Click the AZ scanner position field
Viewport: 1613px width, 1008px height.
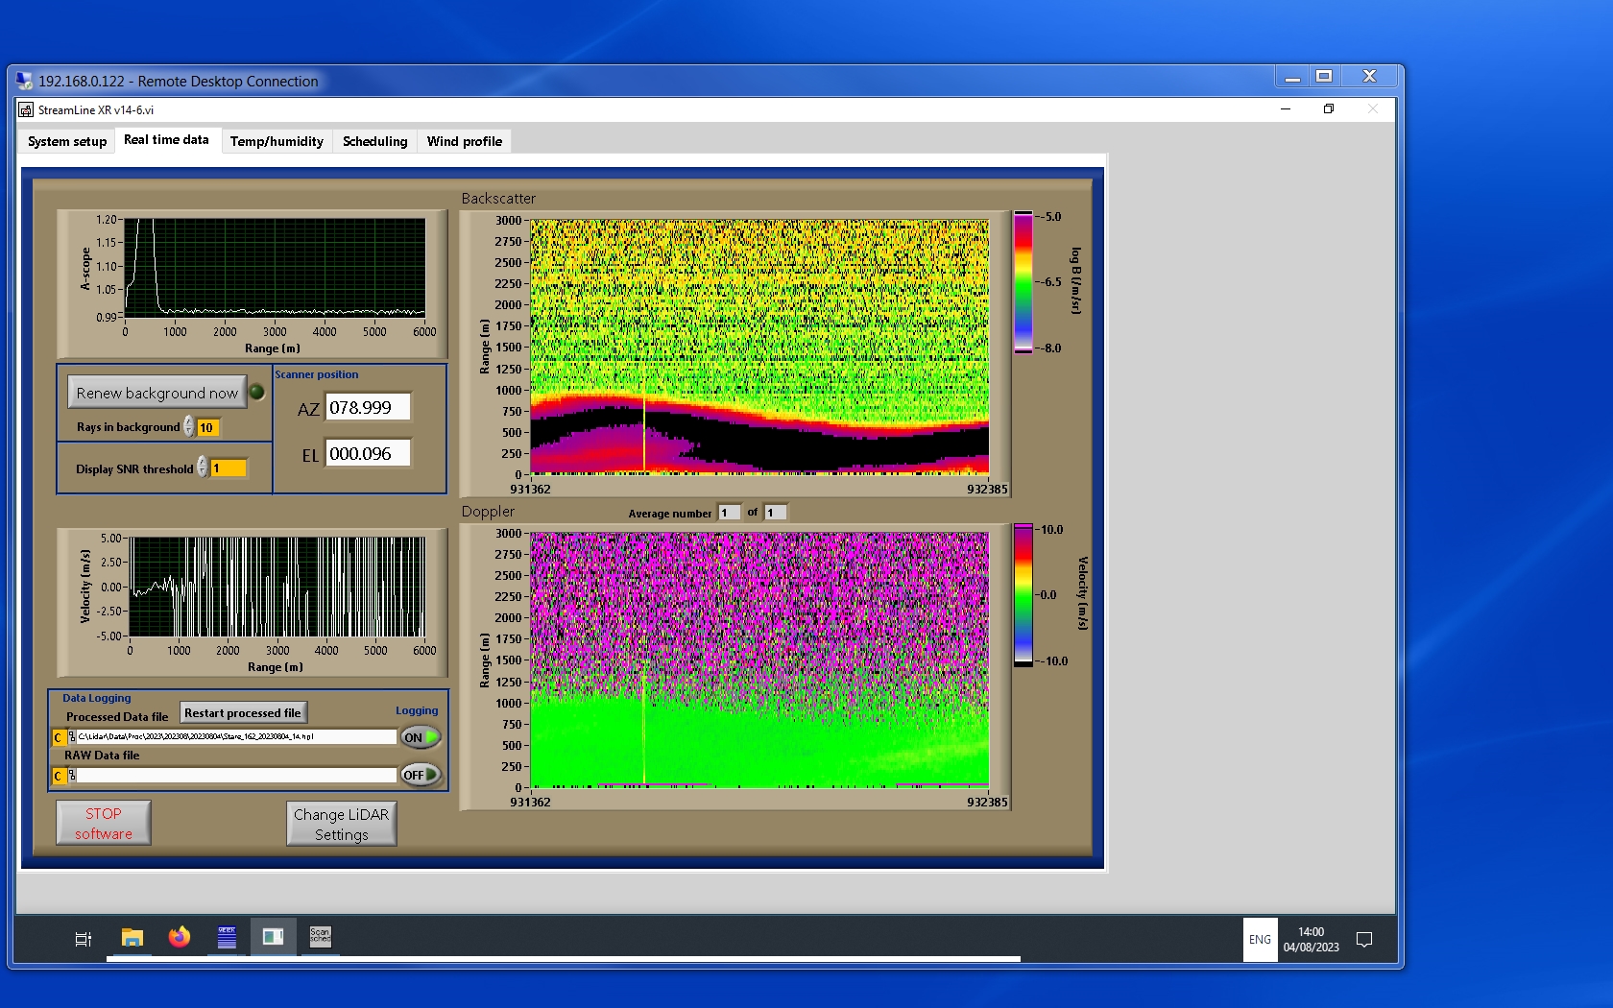(368, 407)
